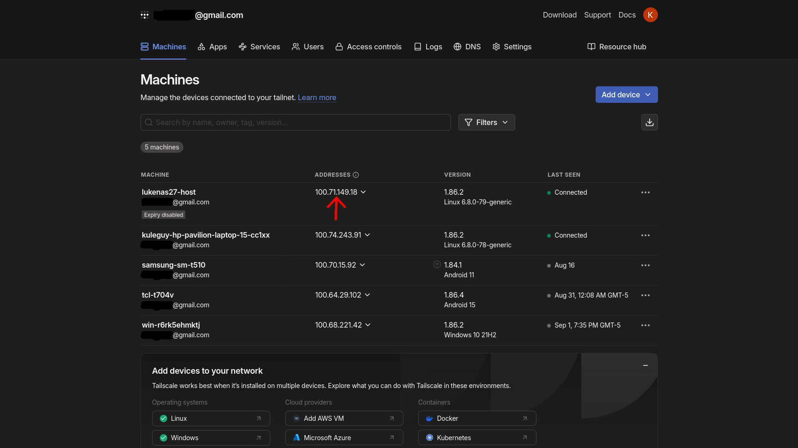Open the three-dot menu for samsung-sm-t510
The width and height of the screenshot is (798, 448).
(x=645, y=265)
